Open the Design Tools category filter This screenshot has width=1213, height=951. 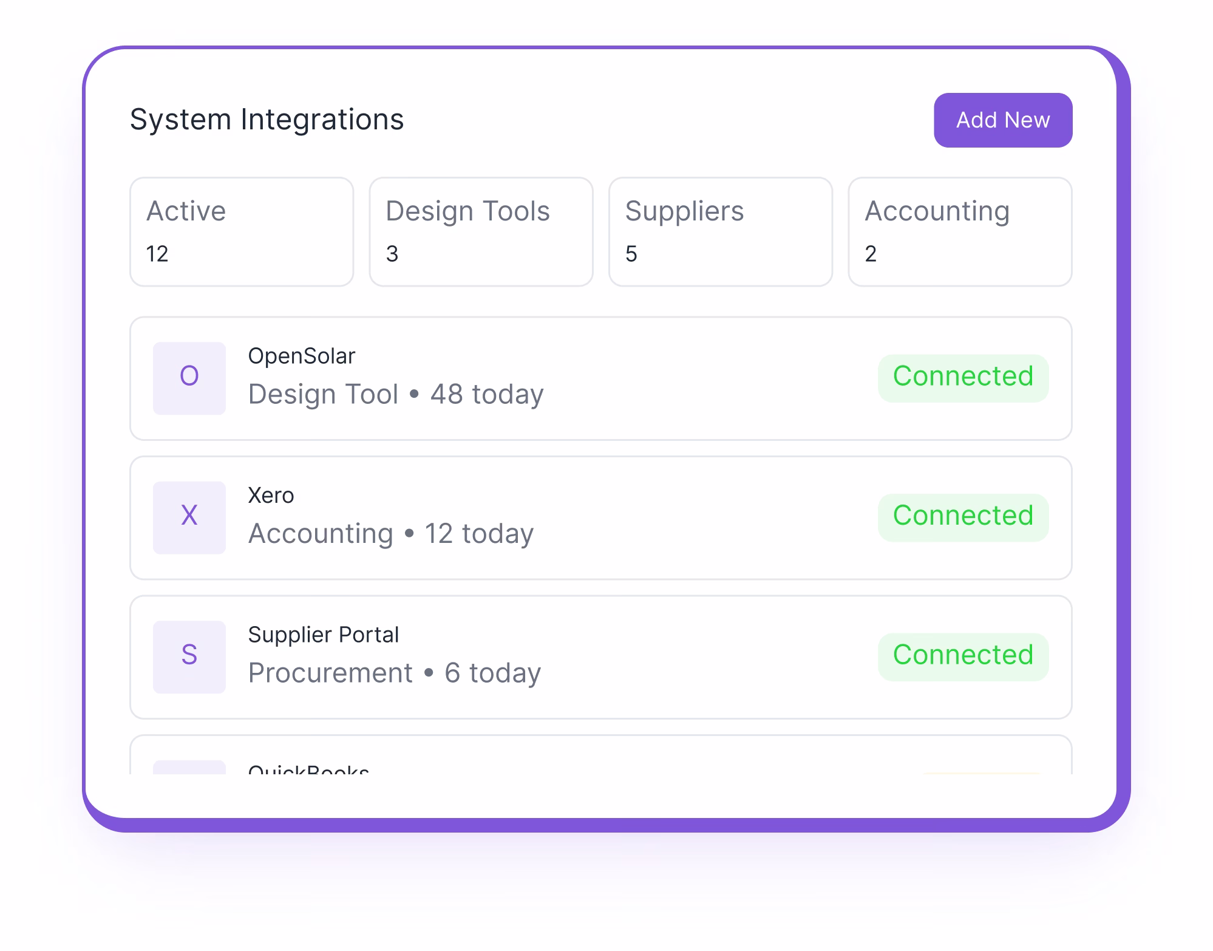click(480, 231)
